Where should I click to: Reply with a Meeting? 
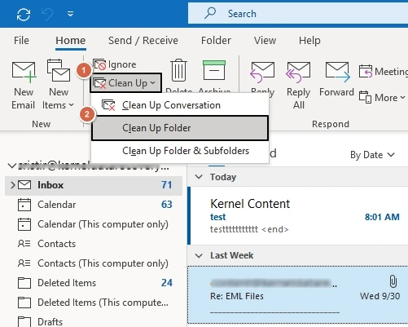[383, 72]
